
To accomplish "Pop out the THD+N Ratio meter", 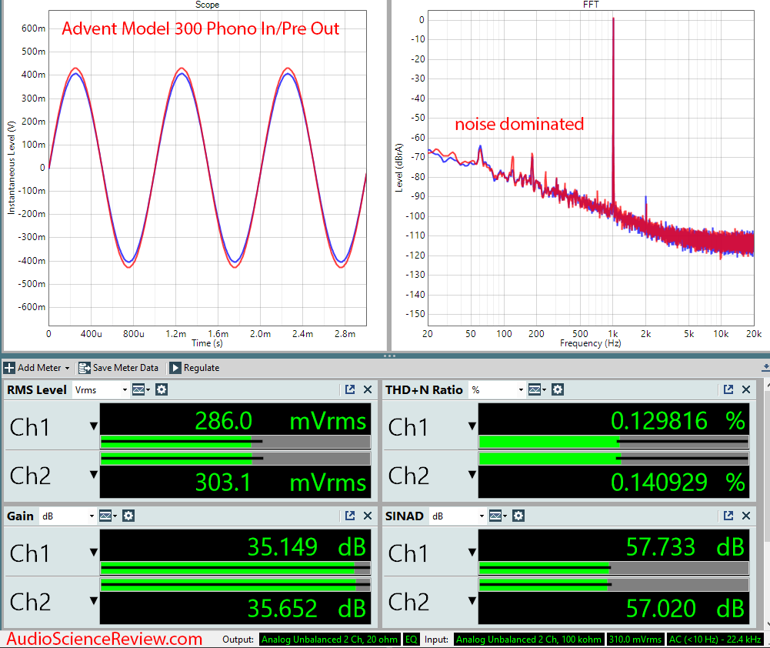I will (728, 389).
